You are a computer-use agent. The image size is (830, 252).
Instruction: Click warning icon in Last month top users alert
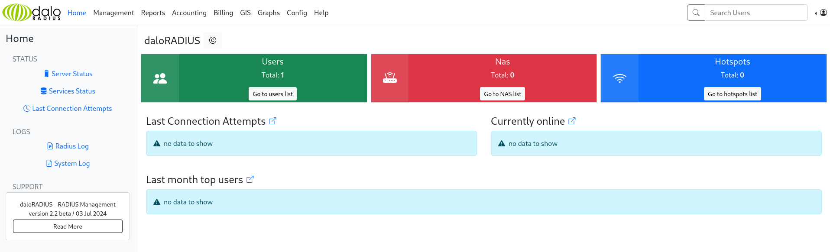pos(157,202)
